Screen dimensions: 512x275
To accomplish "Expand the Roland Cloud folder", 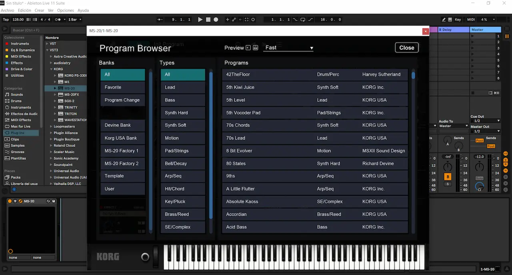I will point(52,146).
